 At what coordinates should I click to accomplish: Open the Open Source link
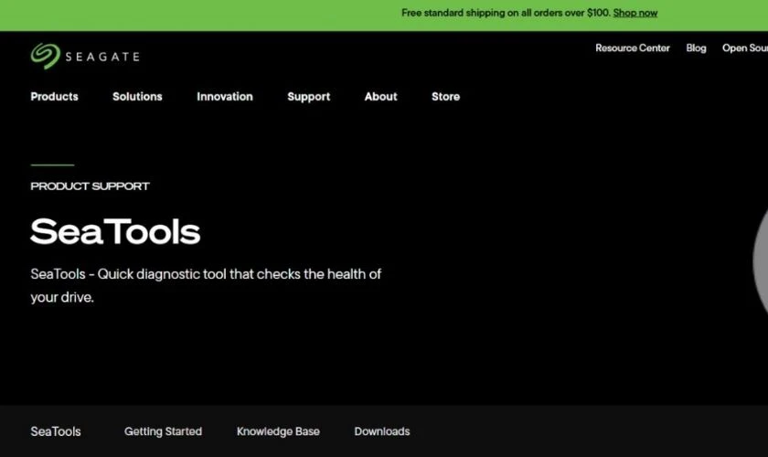pos(745,48)
